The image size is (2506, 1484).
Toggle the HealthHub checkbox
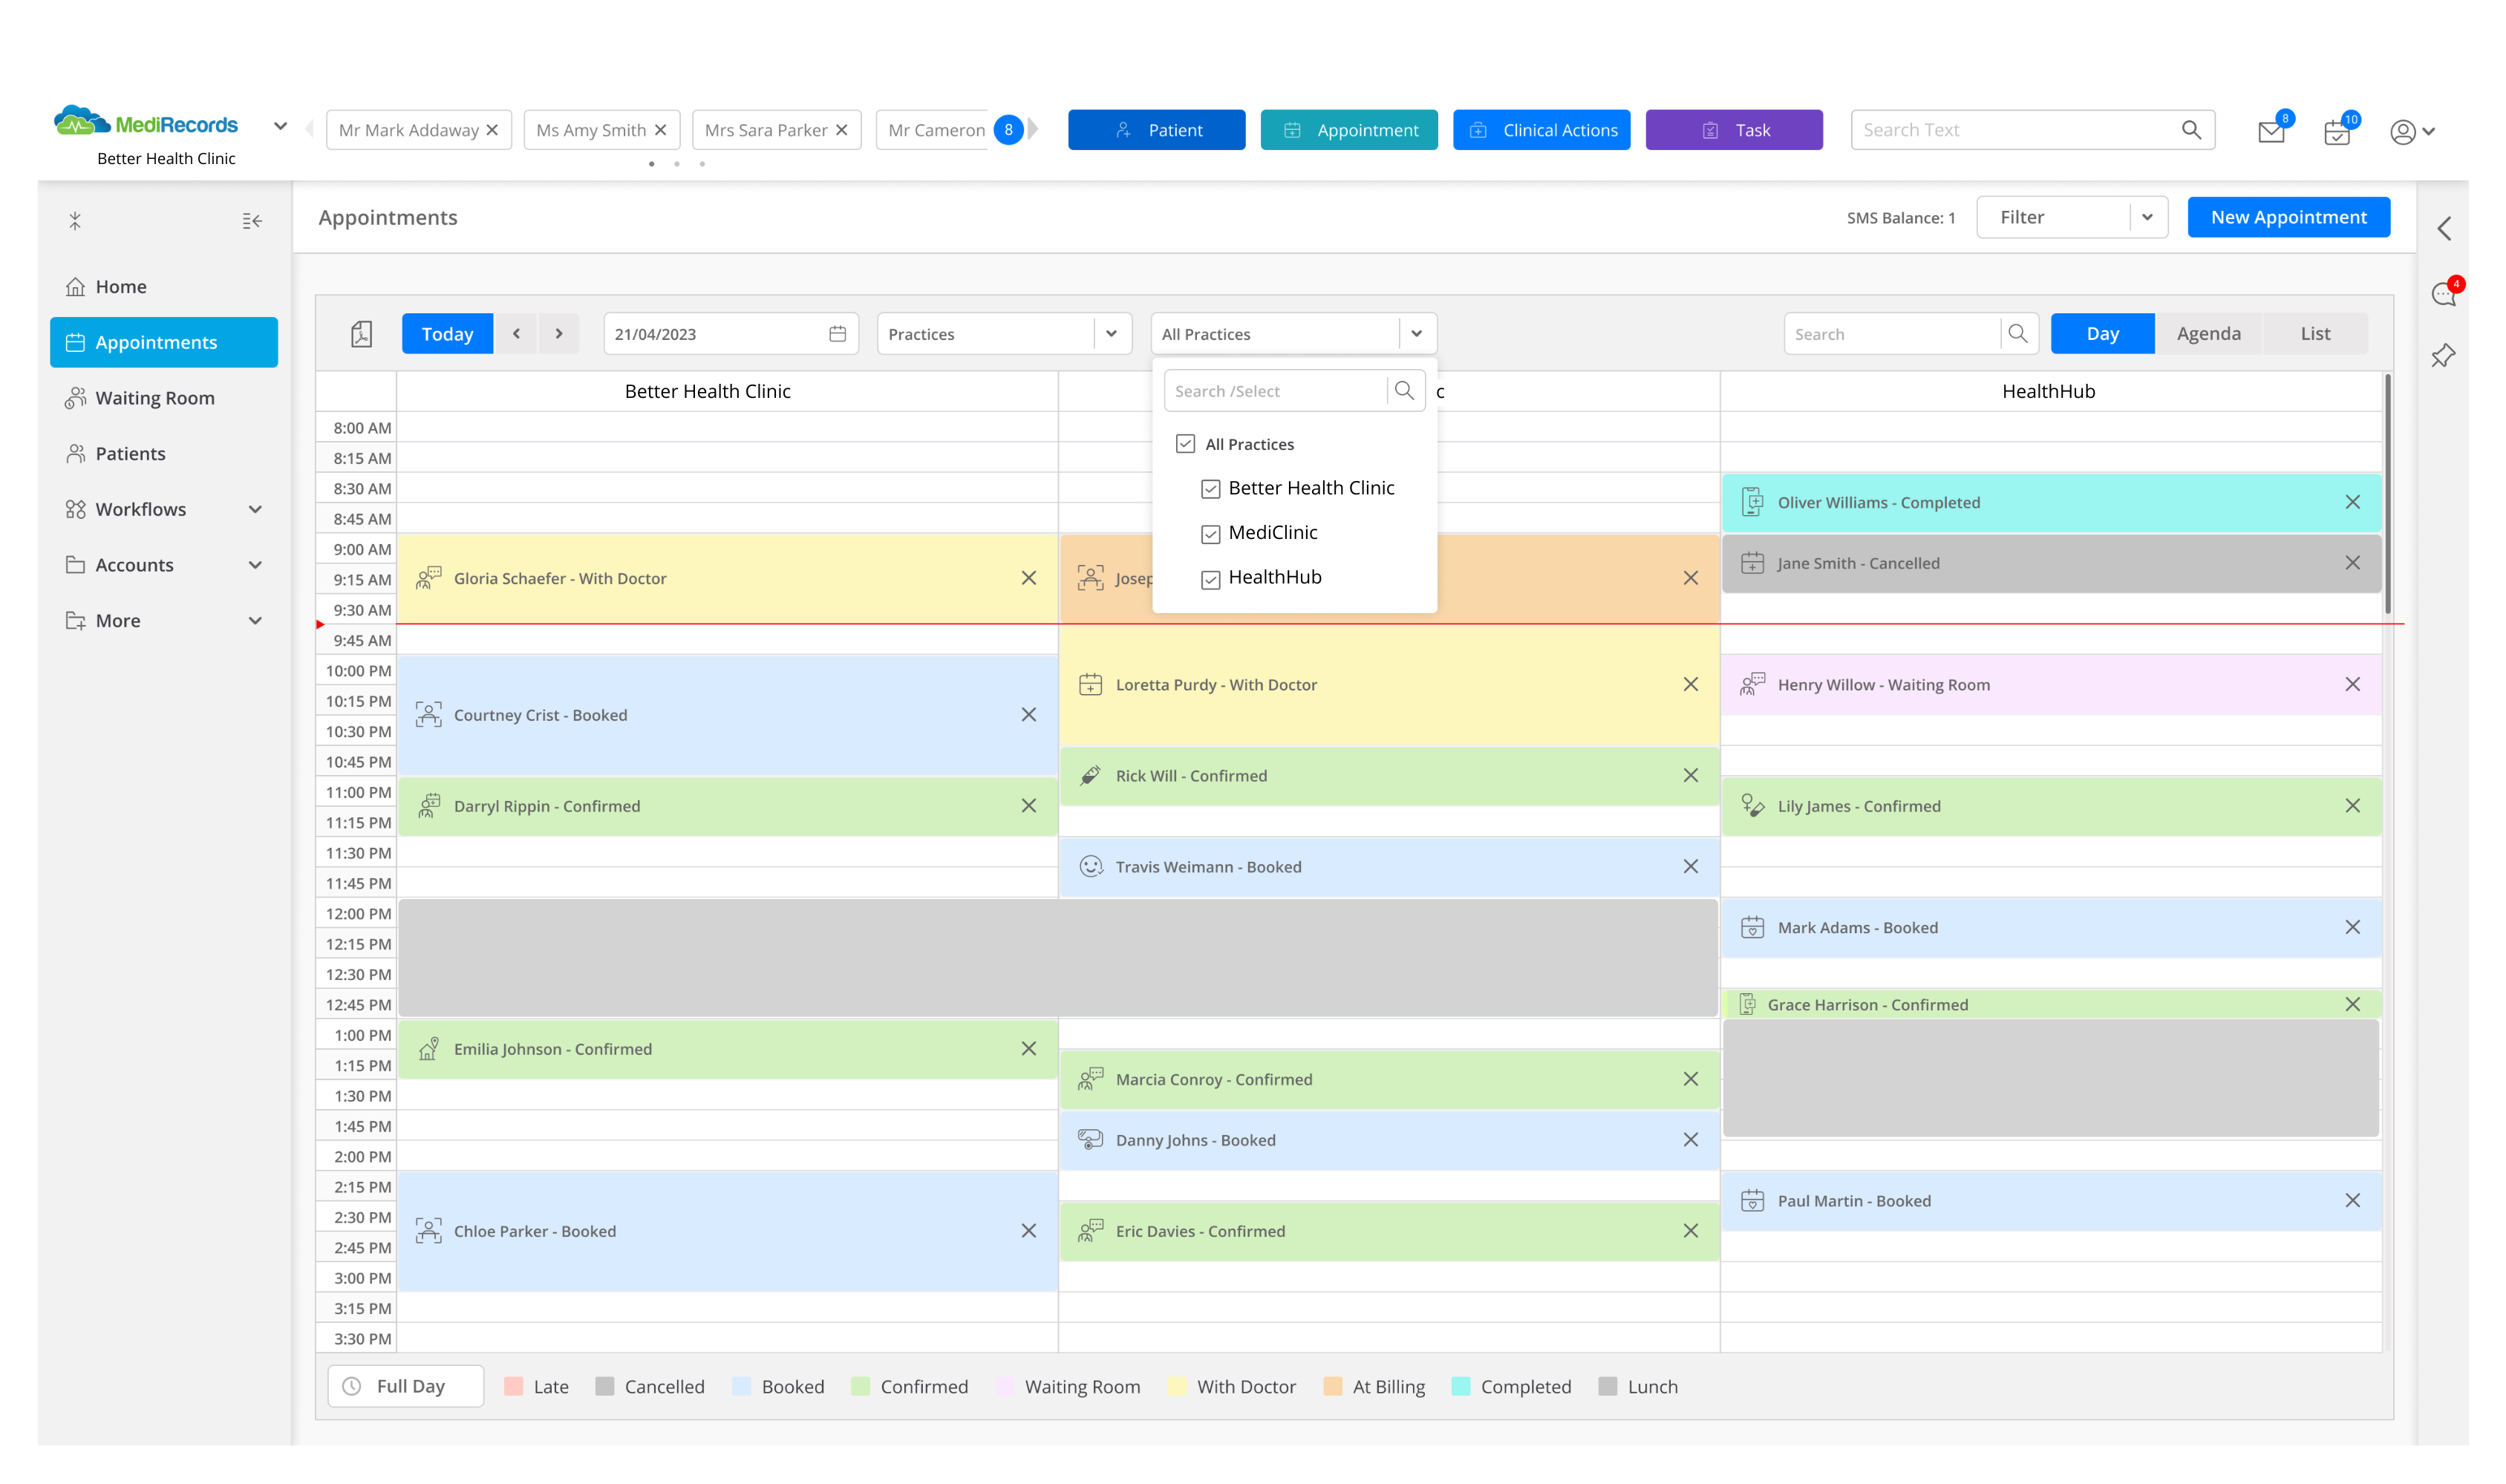pos(1210,579)
